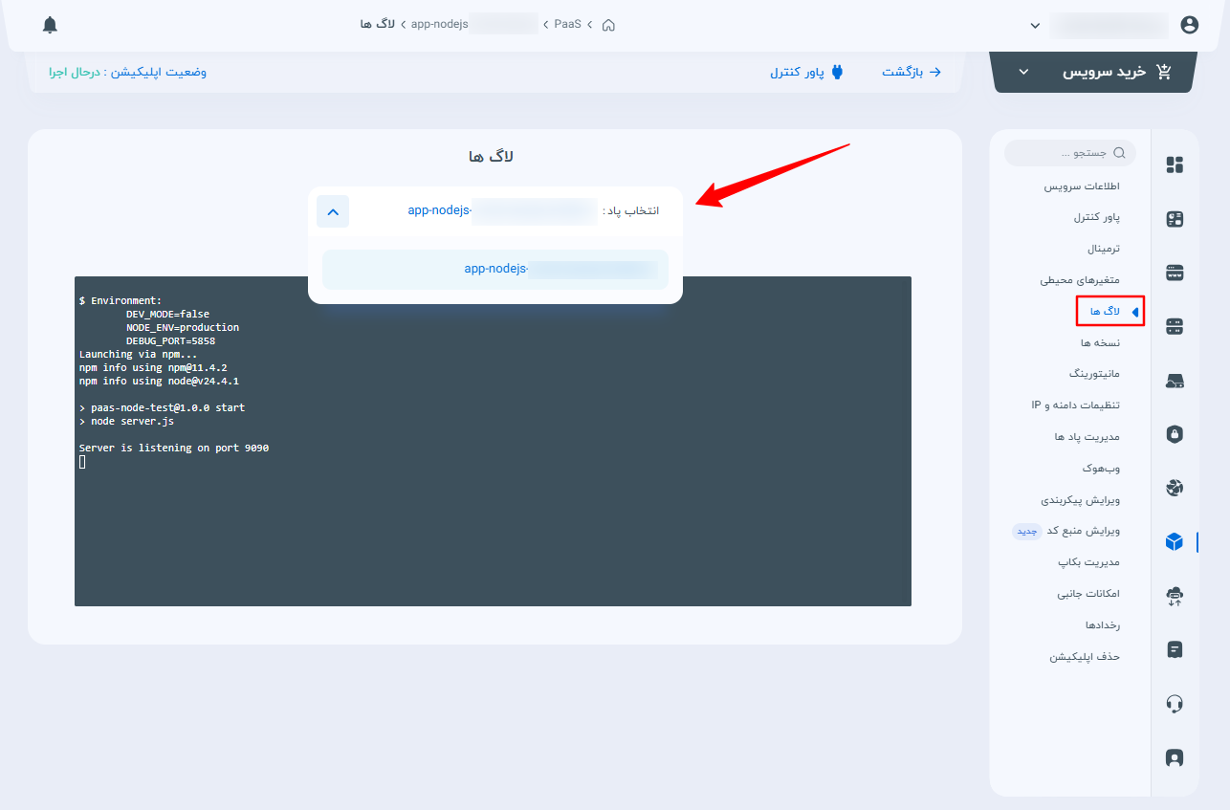Open the invoices document sidebar icon

(x=1175, y=650)
